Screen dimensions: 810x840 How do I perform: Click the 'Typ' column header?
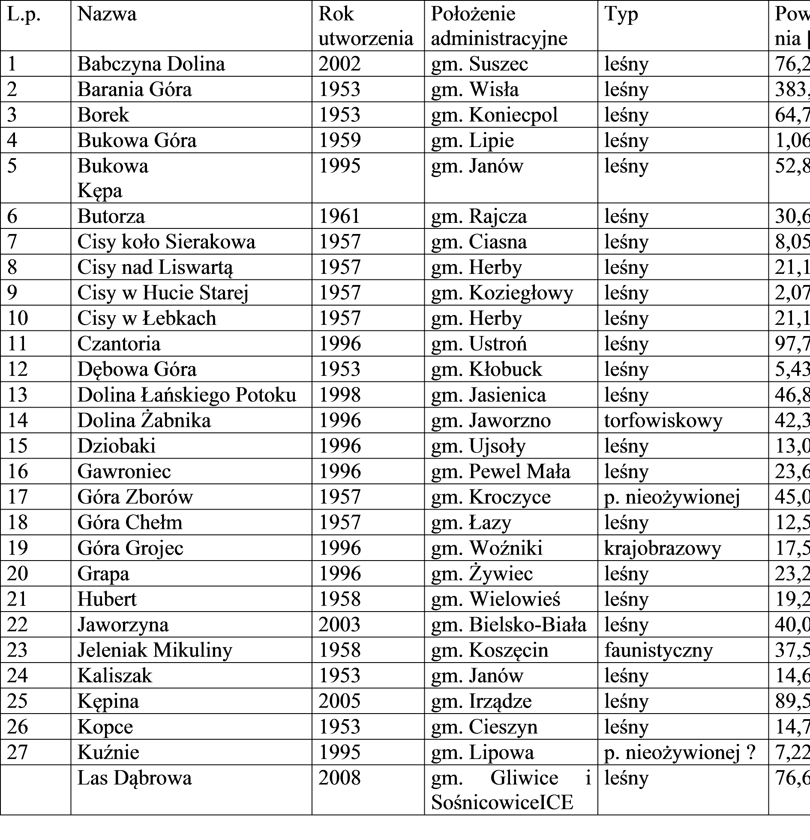tap(621, 15)
